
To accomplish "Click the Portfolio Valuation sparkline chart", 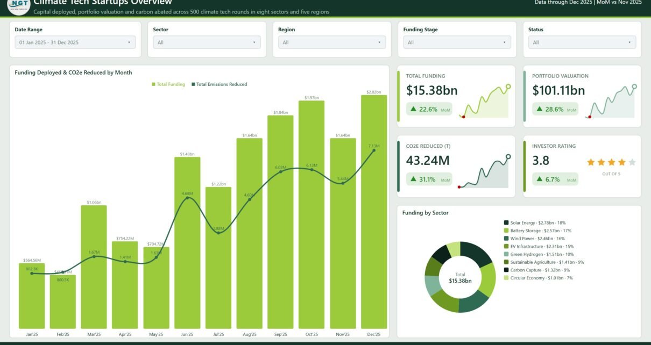I will pyautogui.click(x=612, y=101).
